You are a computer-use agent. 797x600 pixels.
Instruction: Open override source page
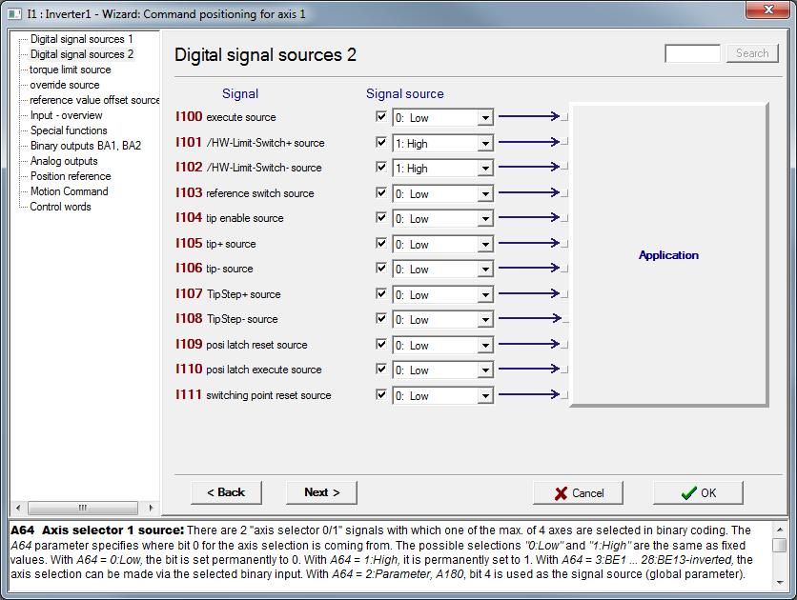click(65, 85)
